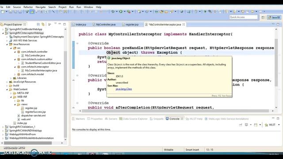Click Smart Insert in the status bar

pos(192,150)
